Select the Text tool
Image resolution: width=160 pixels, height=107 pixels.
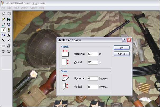click(x=9, y=35)
